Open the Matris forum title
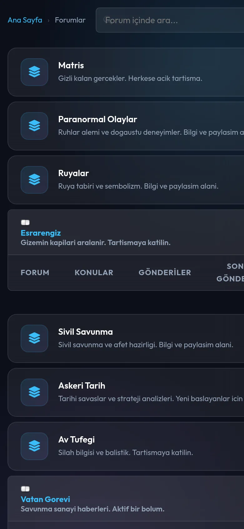Screen dimensions: 244x529 click(71, 65)
